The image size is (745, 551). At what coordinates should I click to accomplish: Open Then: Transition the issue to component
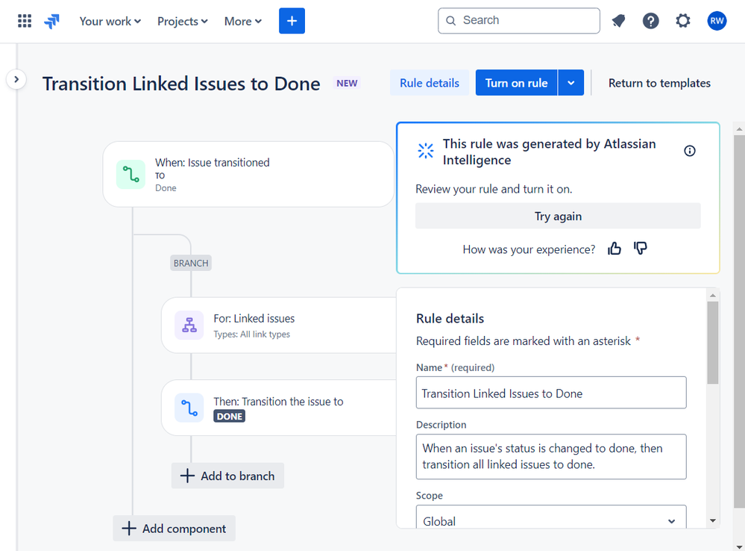point(279,408)
